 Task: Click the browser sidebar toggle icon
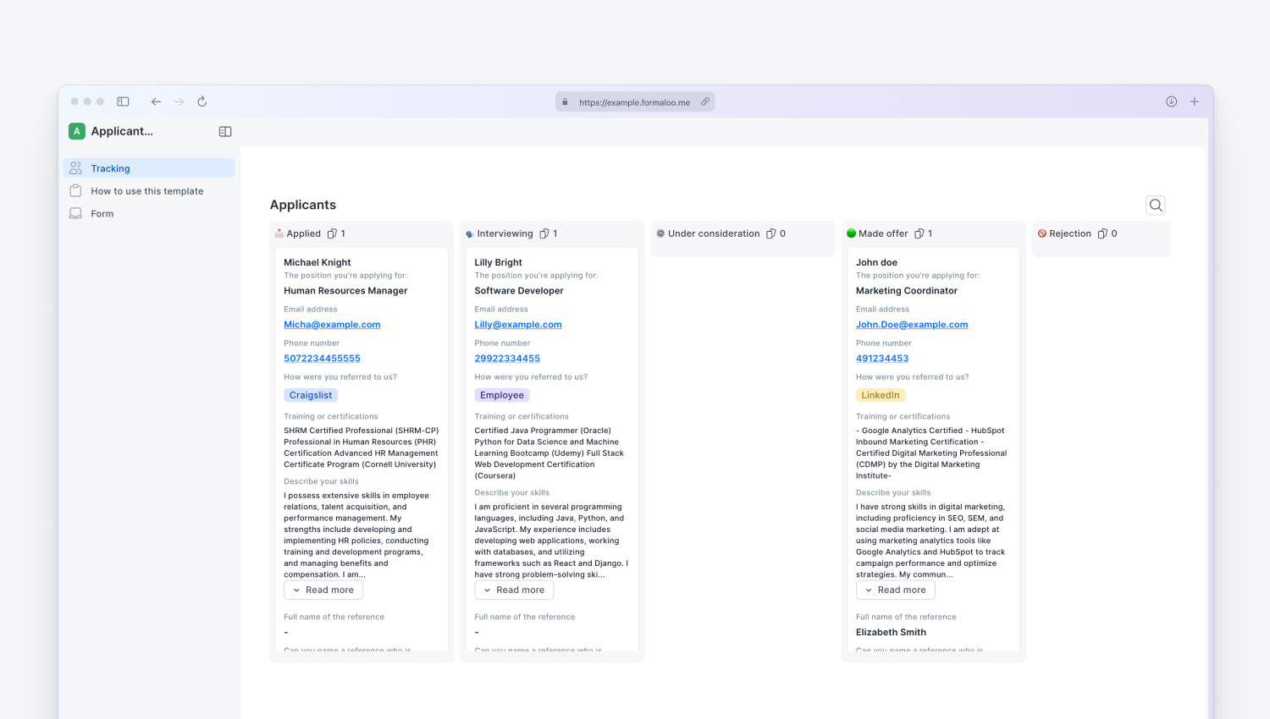(x=123, y=102)
